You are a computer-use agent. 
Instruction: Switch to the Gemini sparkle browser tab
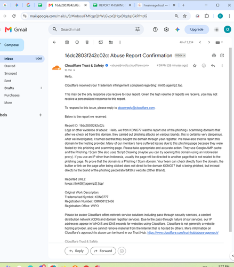click(x=17, y=5)
